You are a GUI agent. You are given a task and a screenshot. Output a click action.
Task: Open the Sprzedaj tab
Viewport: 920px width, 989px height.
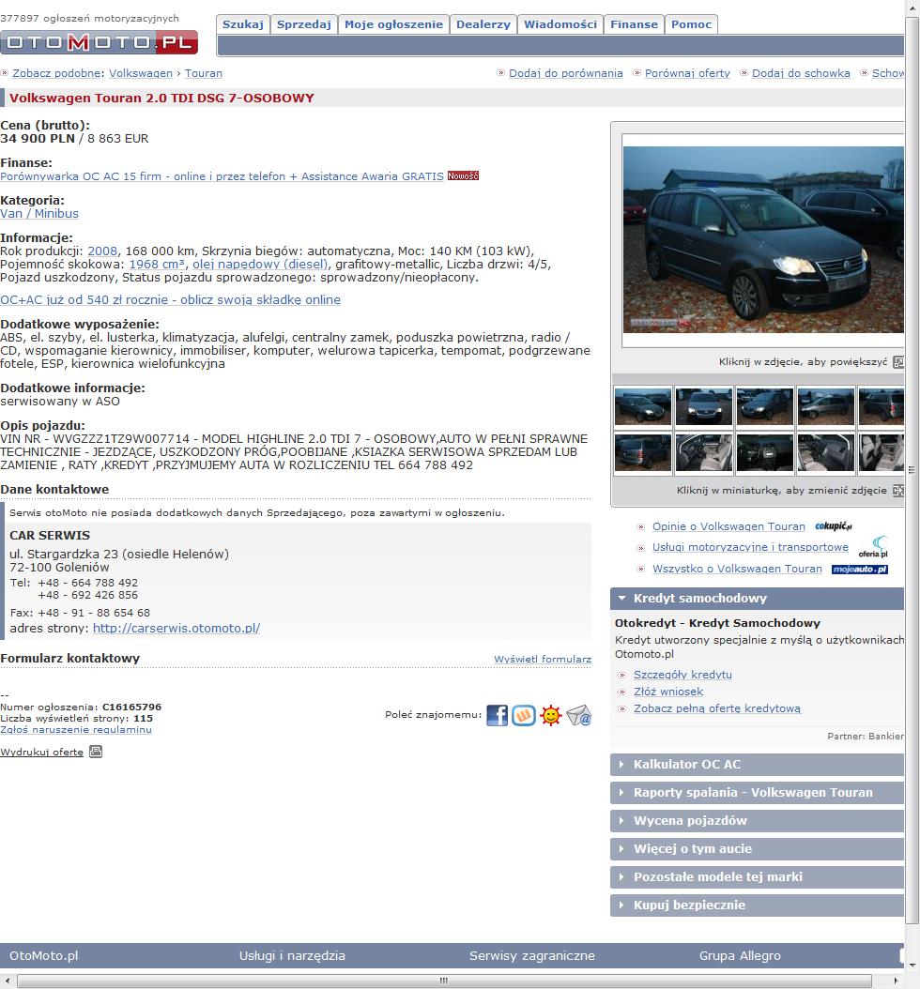pyautogui.click(x=304, y=24)
